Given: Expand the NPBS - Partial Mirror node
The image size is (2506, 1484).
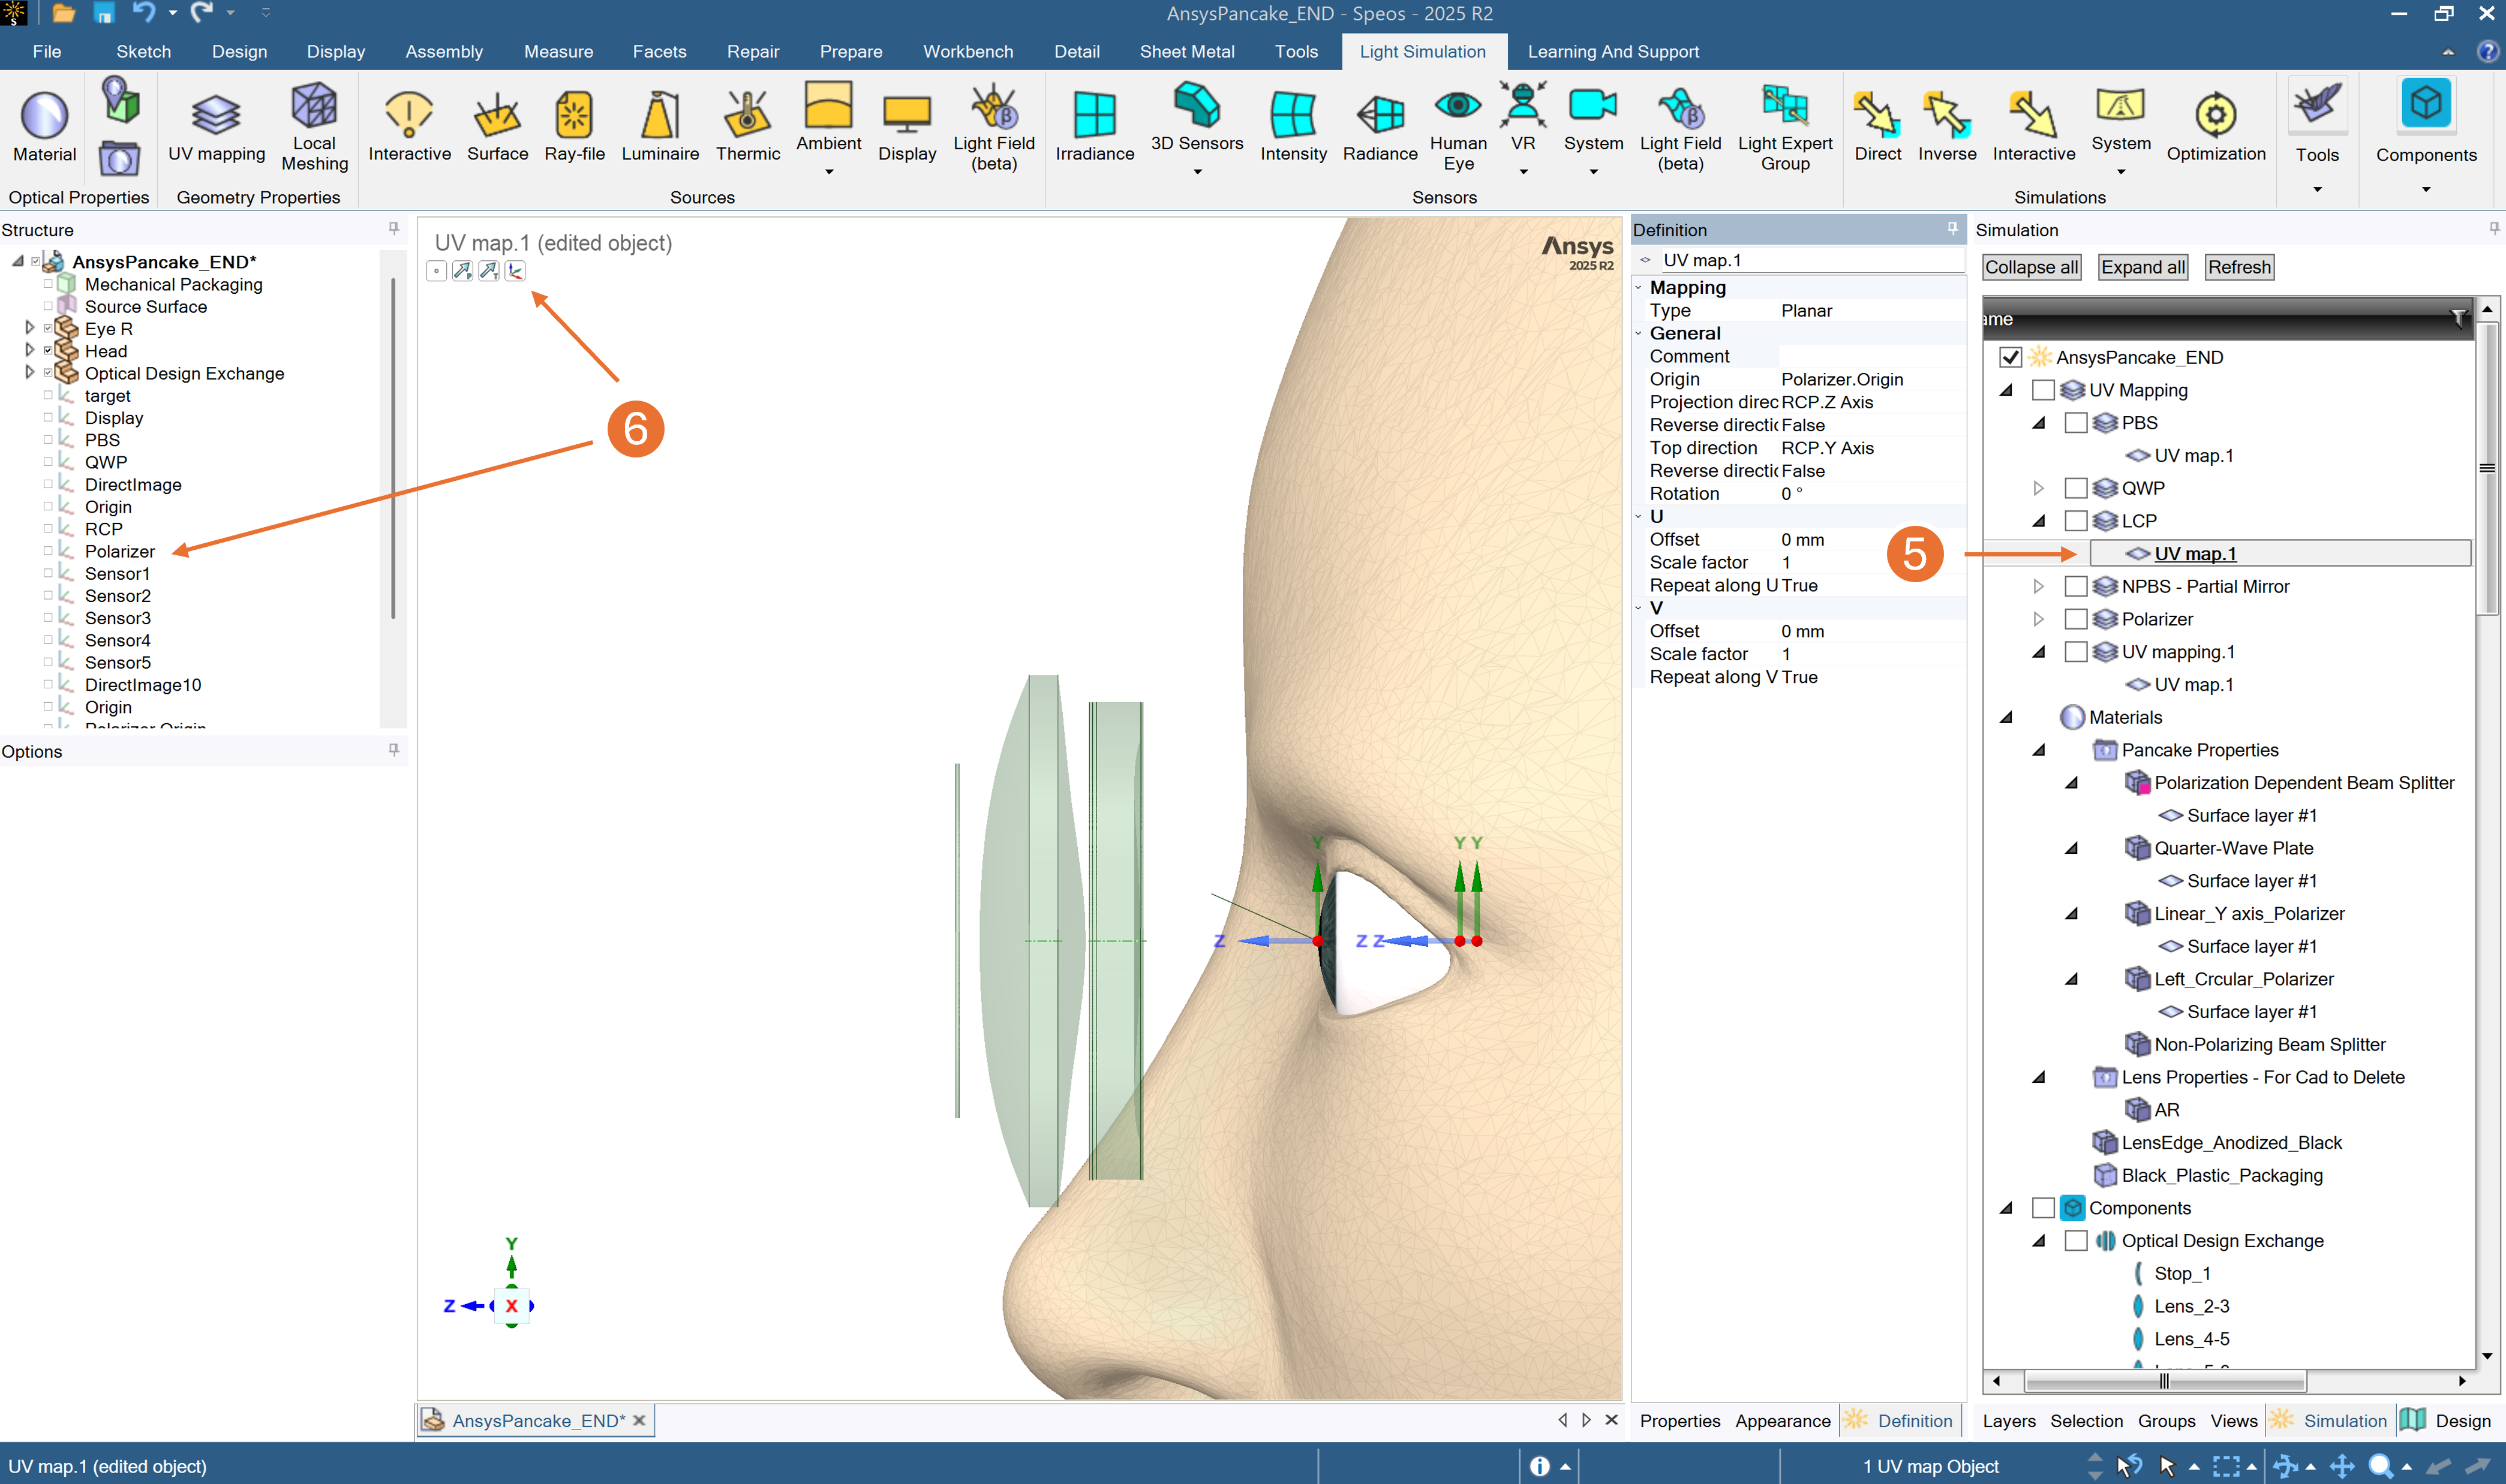Looking at the screenshot, I should point(2038,586).
